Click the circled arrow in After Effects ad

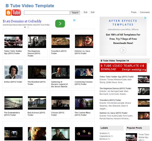(123, 50)
